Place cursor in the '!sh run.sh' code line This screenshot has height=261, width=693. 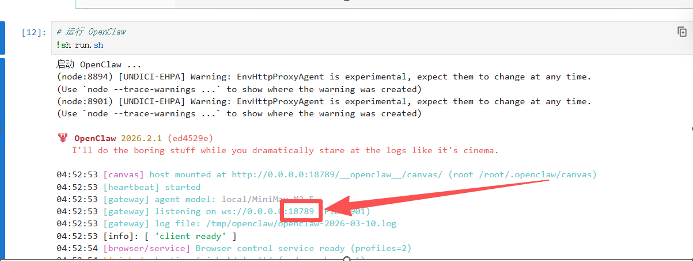(x=80, y=45)
